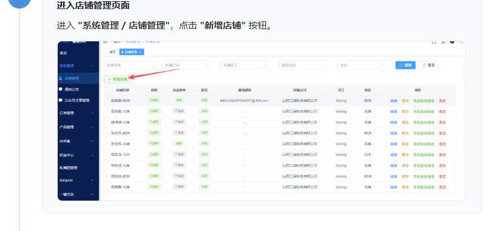Click the message icon beside 通知公告
498x231 pixels.
[x=60, y=89]
